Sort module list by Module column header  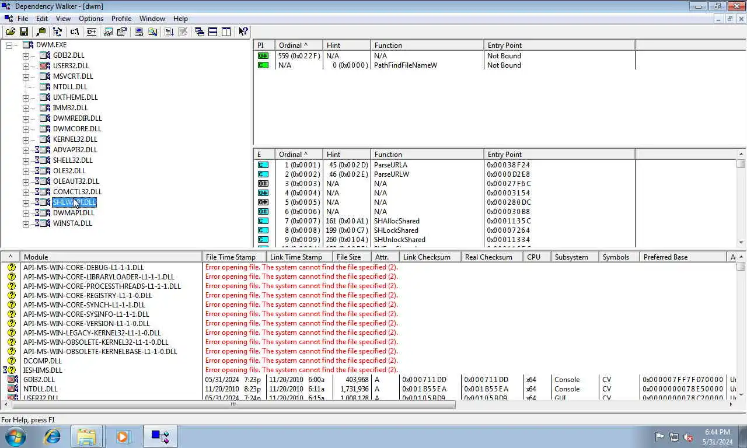(x=111, y=257)
